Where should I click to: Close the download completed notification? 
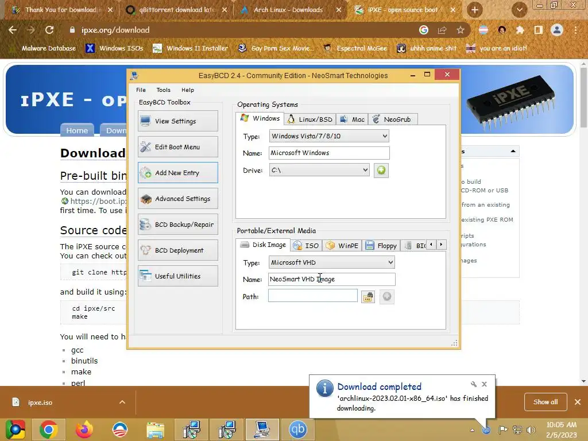coord(485,384)
